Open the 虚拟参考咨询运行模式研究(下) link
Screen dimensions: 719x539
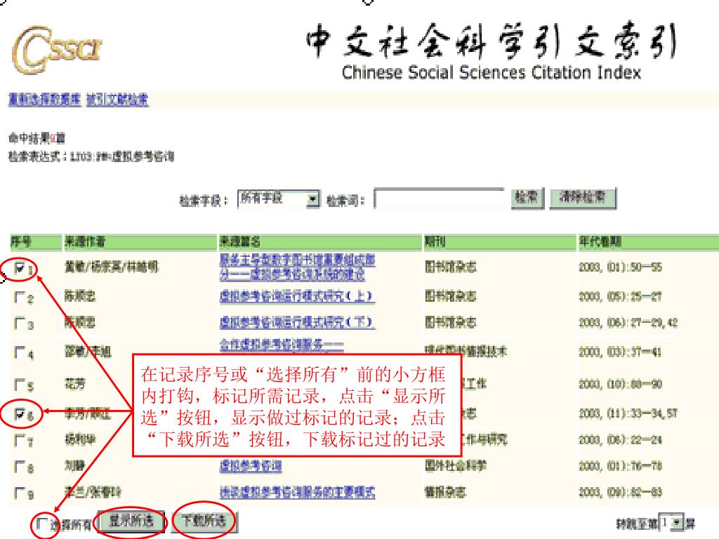coord(297,322)
